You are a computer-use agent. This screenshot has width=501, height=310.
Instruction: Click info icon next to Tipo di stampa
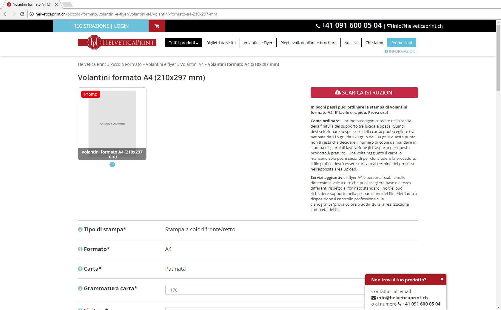point(80,230)
